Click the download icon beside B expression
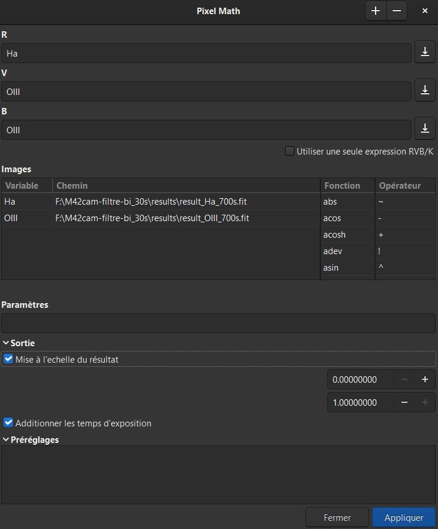438x529 pixels. (424, 129)
